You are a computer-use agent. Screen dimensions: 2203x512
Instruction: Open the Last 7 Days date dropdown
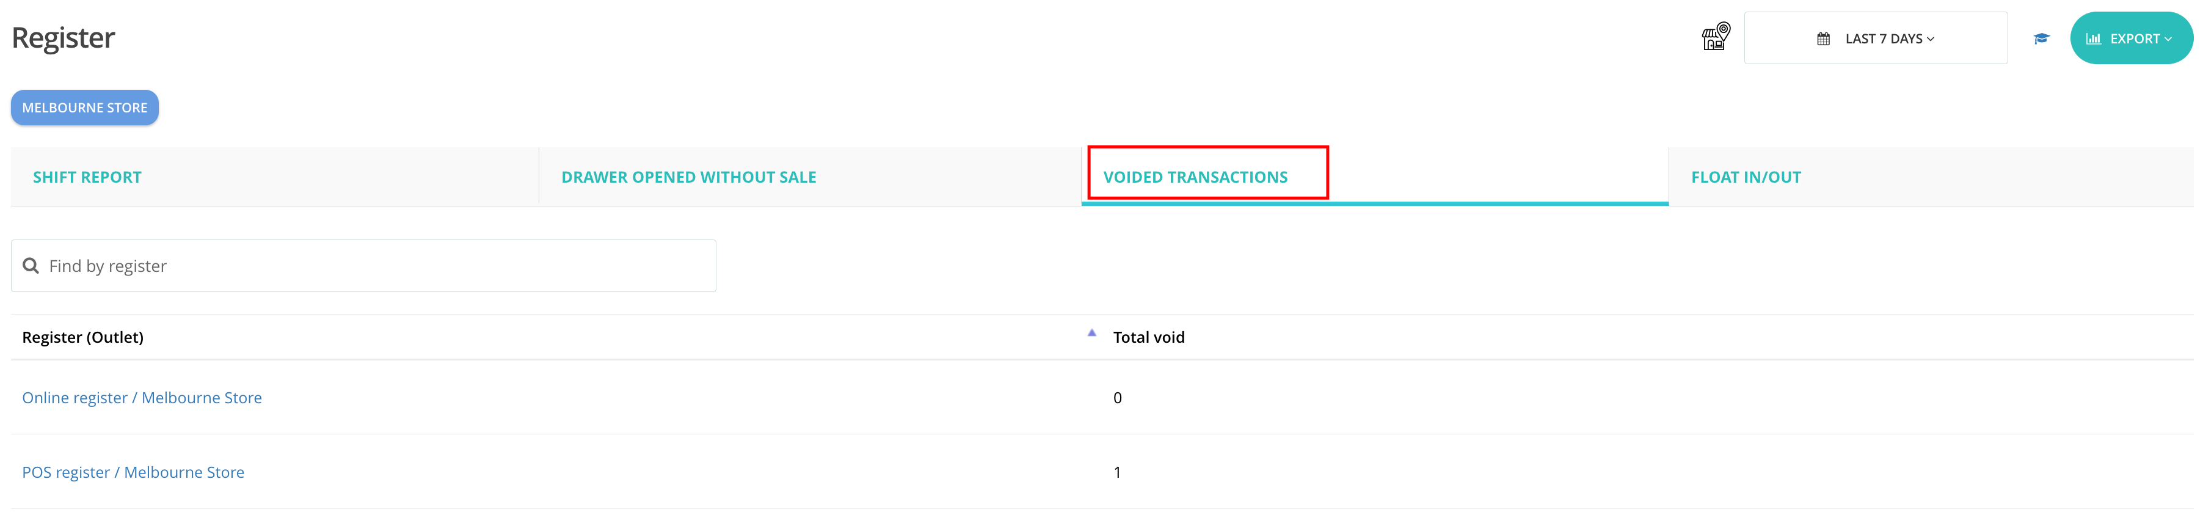coord(1876,38)
